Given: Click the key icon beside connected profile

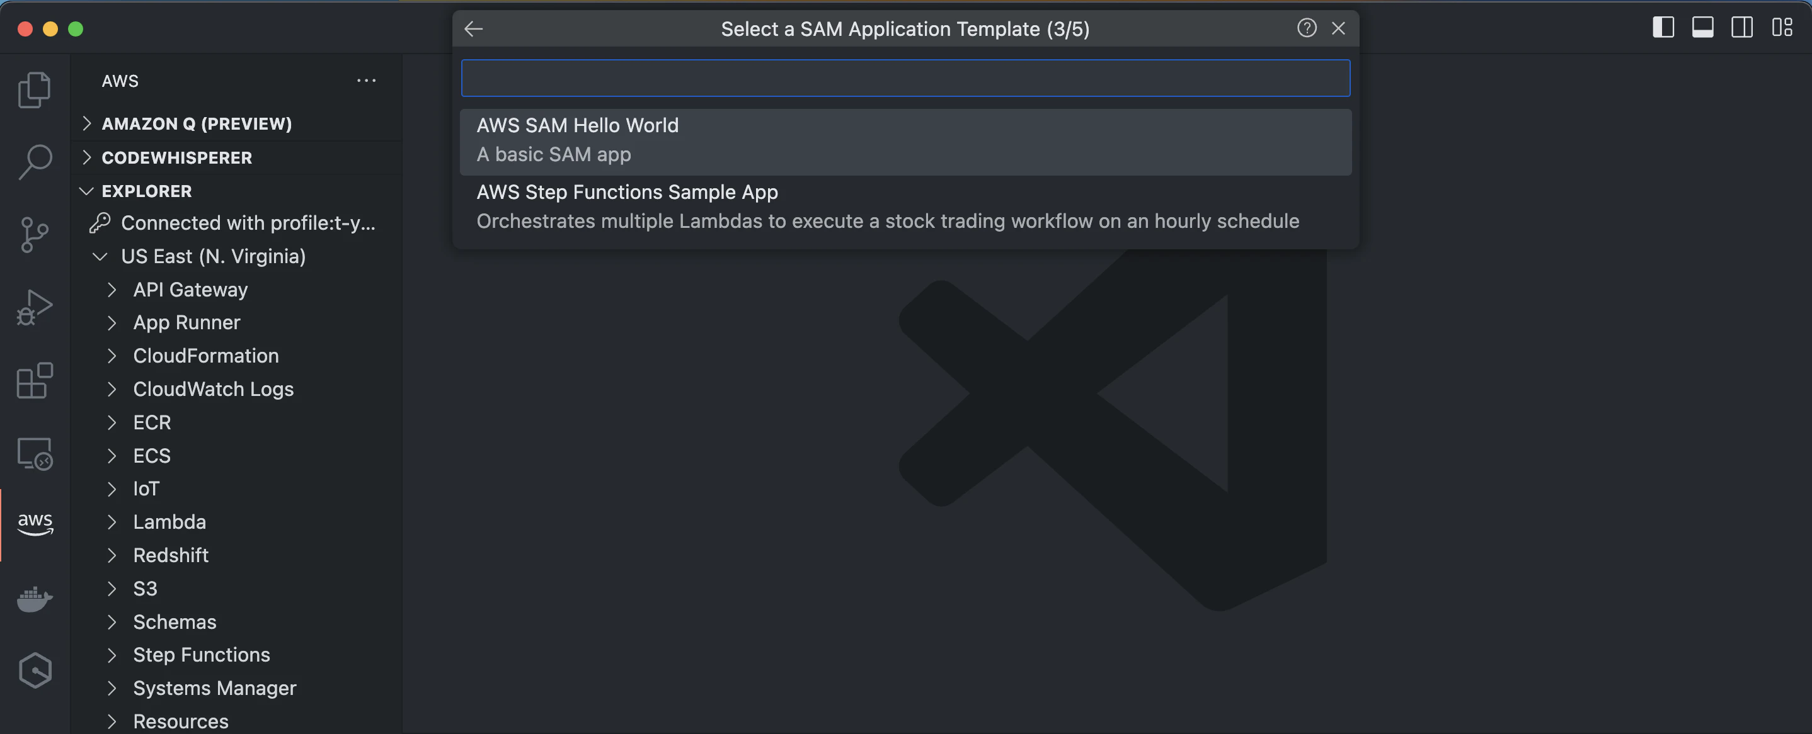Looking at the screenshot, I should (100, 222).
